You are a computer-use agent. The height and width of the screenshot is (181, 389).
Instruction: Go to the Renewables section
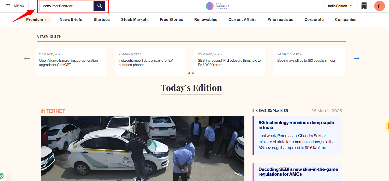pos(206,20)
